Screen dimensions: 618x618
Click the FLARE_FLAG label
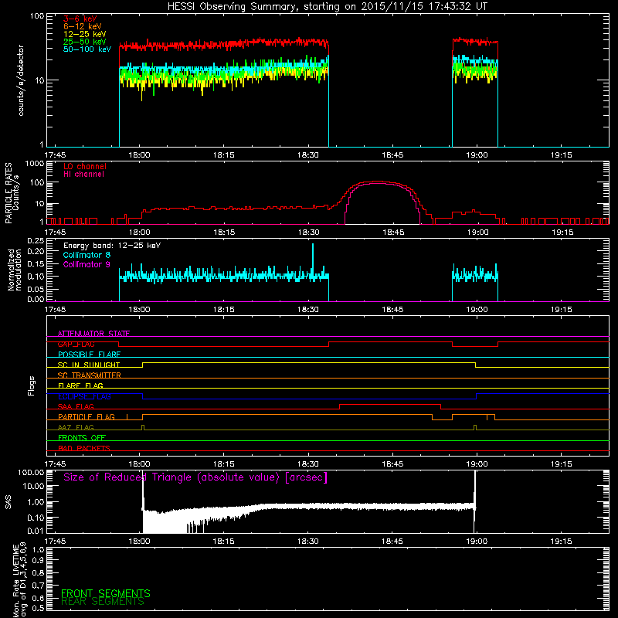click(x=80, y=385)
